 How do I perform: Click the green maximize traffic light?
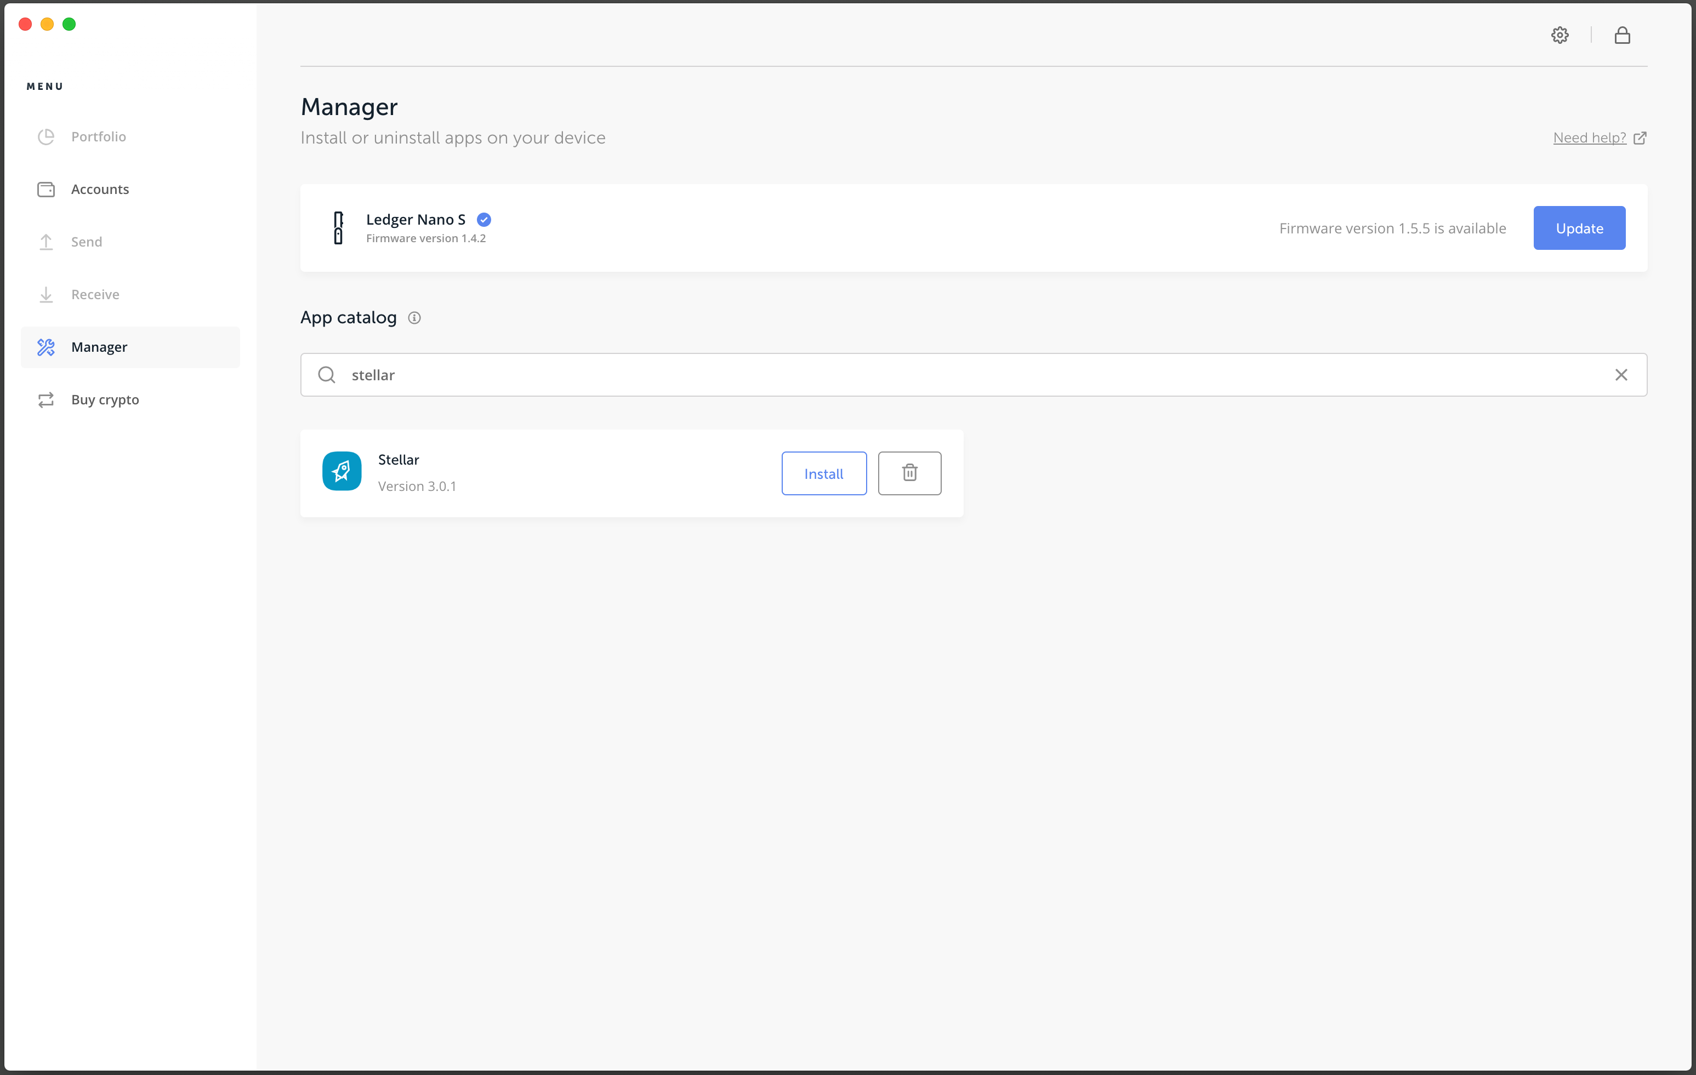[x=70, y=23]
